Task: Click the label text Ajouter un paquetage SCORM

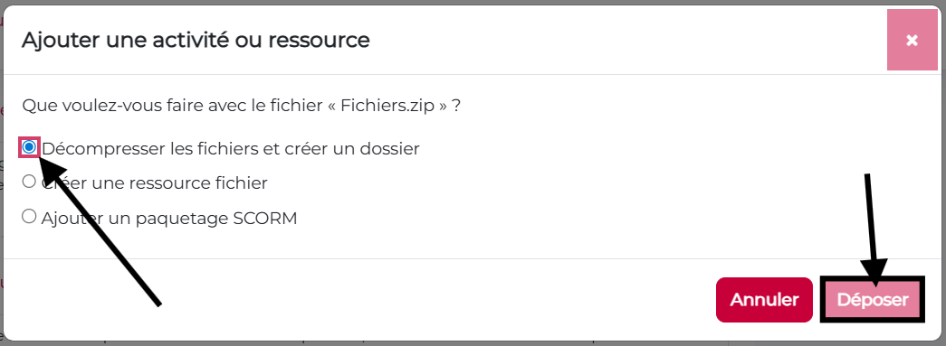Action: click(x=169, y=218)
